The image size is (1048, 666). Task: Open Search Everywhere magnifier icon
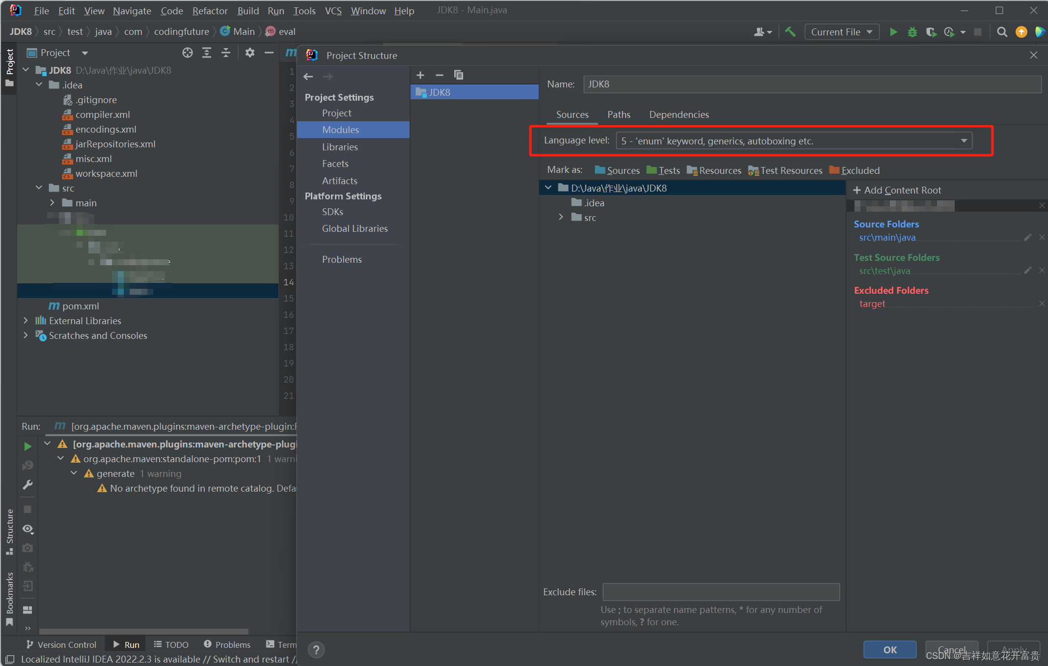[1002, 32]
